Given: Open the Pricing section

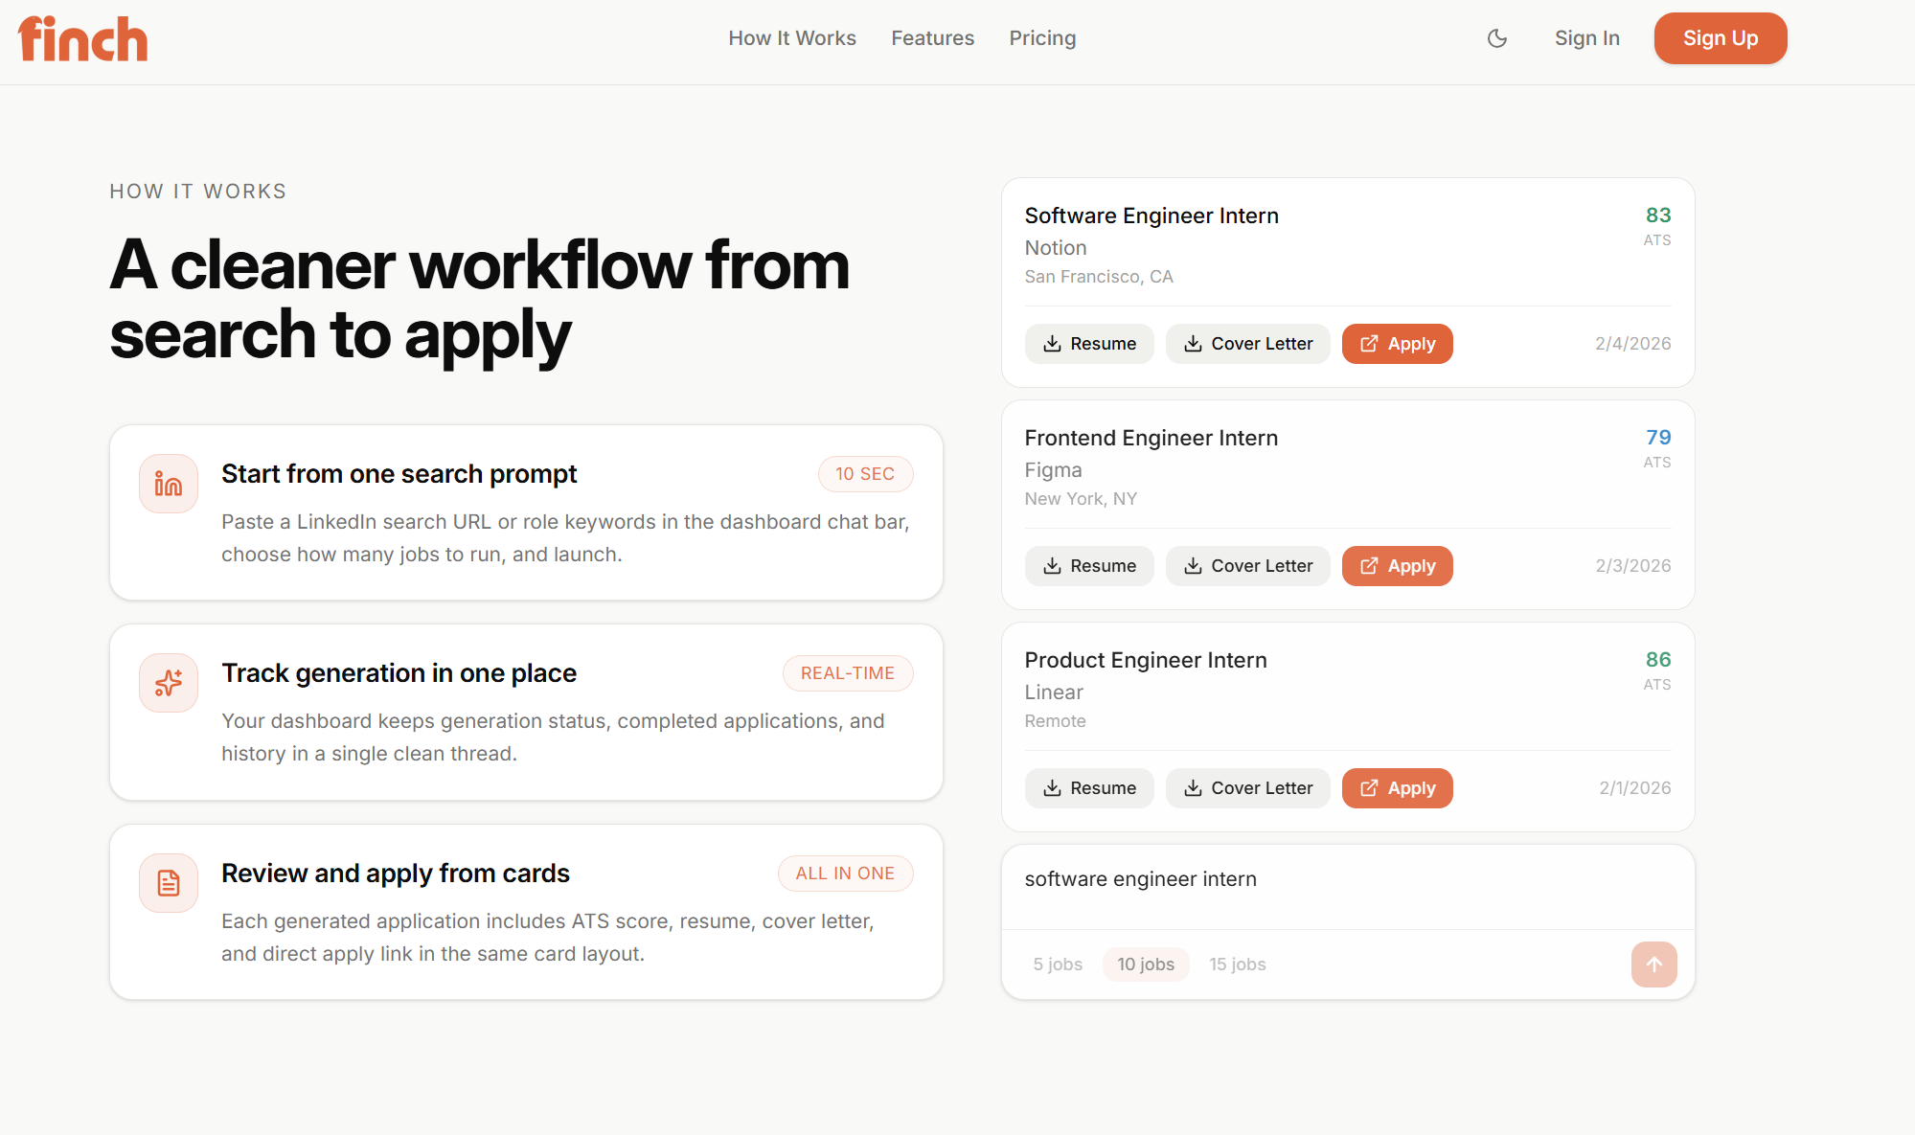Looking at the screenshot, I should tap(1042, 38).
